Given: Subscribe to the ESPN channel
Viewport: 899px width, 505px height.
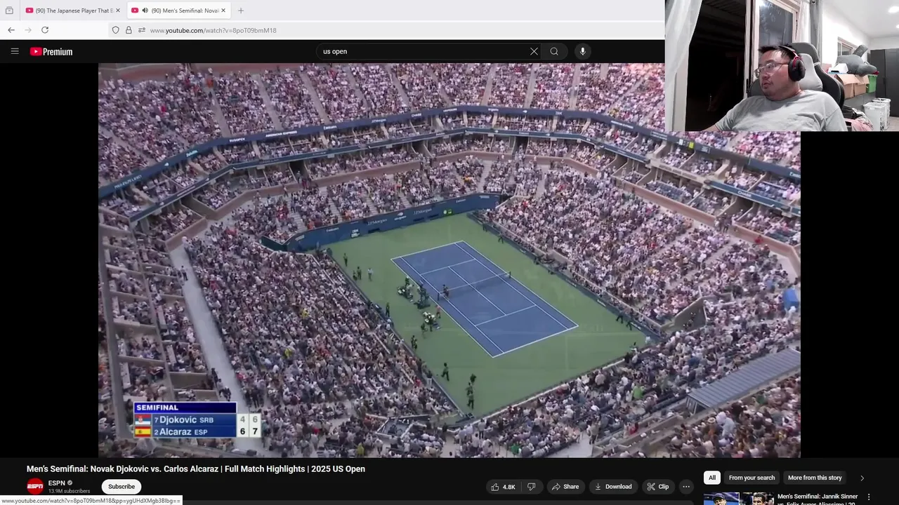Looking at the screenshot, I should [x=122, y=487].
